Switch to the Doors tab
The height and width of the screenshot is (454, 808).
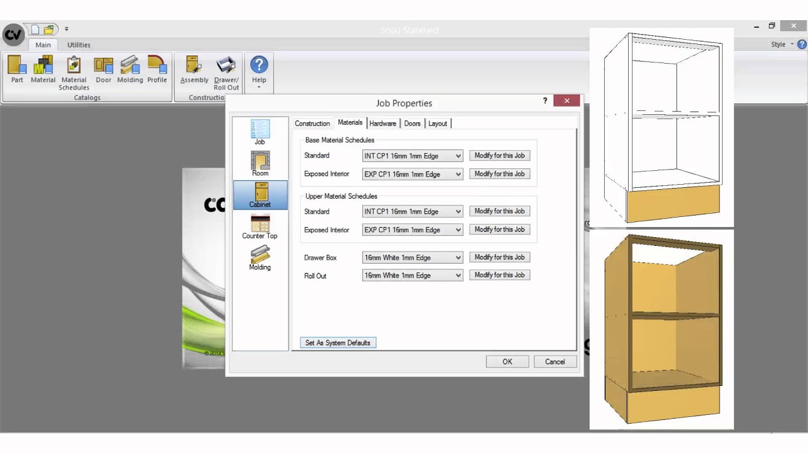pyautogui.click(x=412, y=124)
